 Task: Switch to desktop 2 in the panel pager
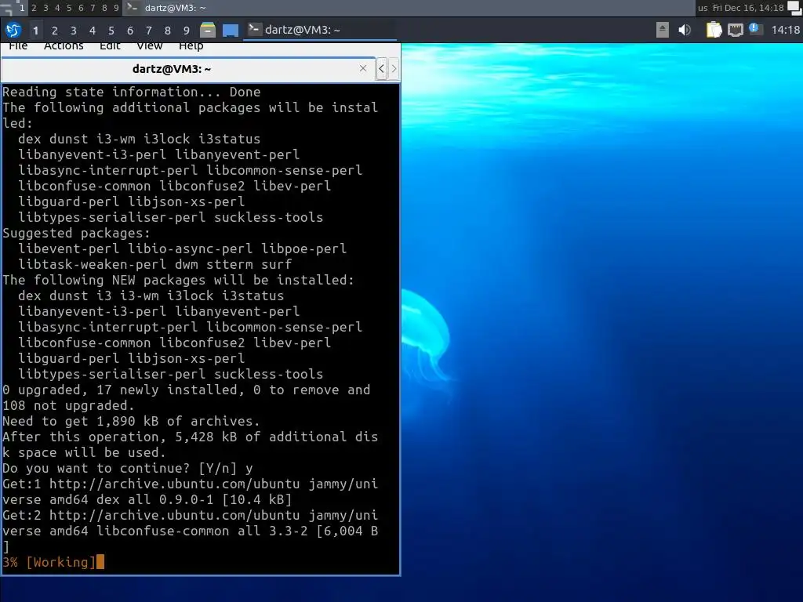pos(54,31)
